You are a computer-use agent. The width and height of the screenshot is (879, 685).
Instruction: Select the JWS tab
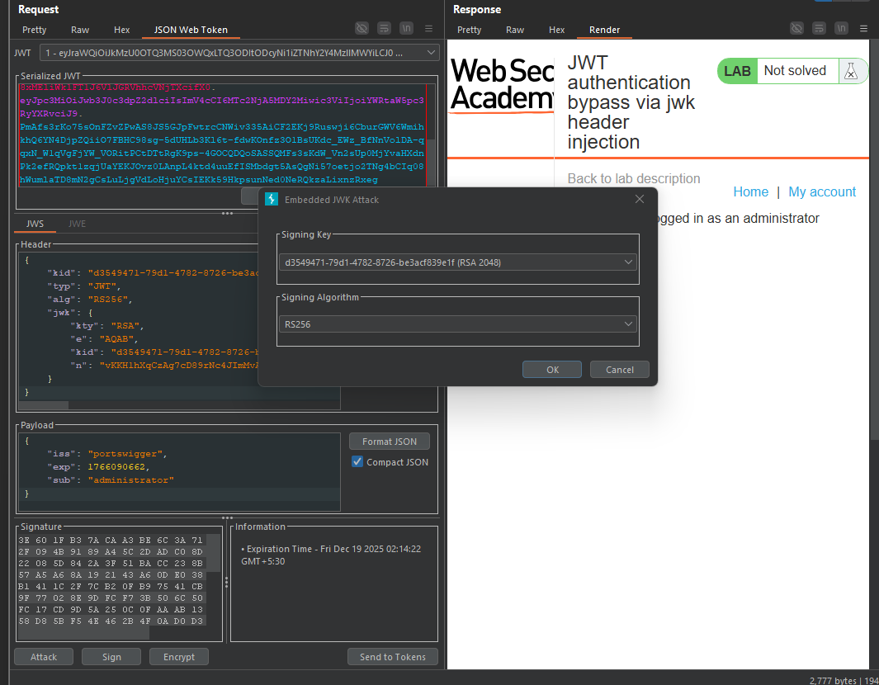(x=35, y=224)
